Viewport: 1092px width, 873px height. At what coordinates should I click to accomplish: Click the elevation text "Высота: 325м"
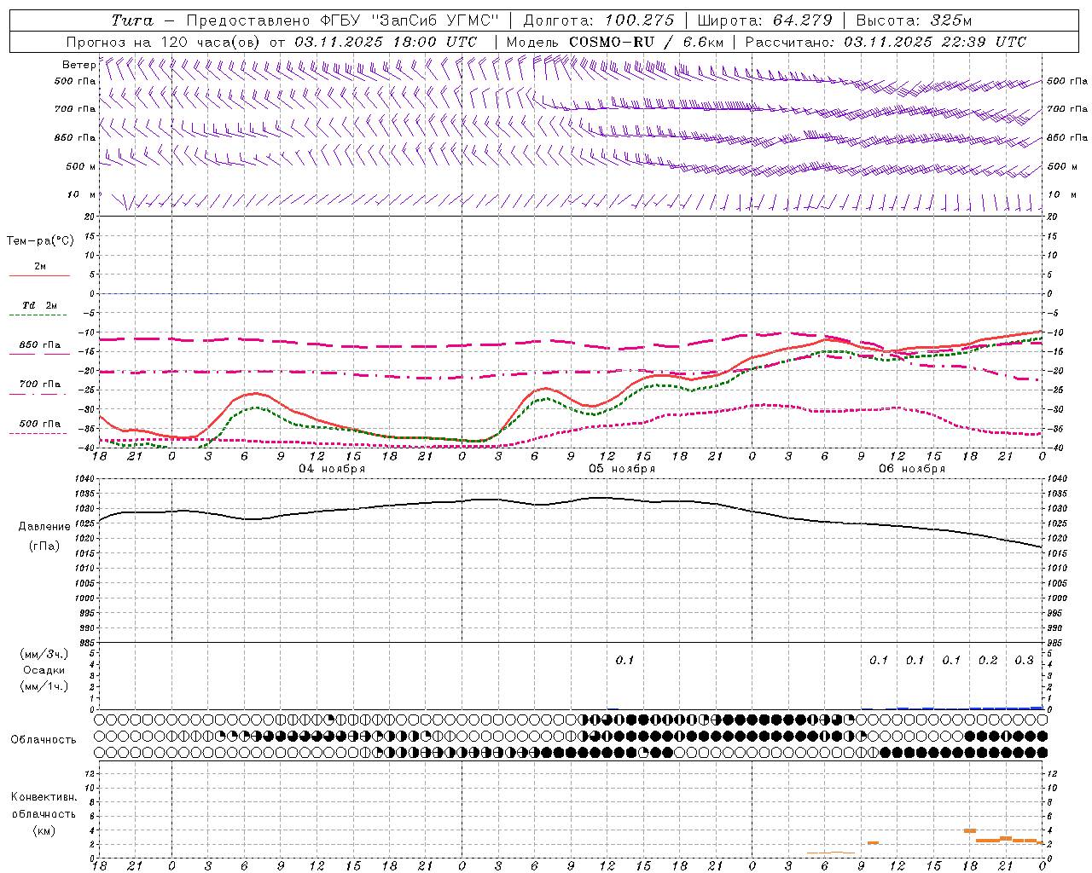914,20
